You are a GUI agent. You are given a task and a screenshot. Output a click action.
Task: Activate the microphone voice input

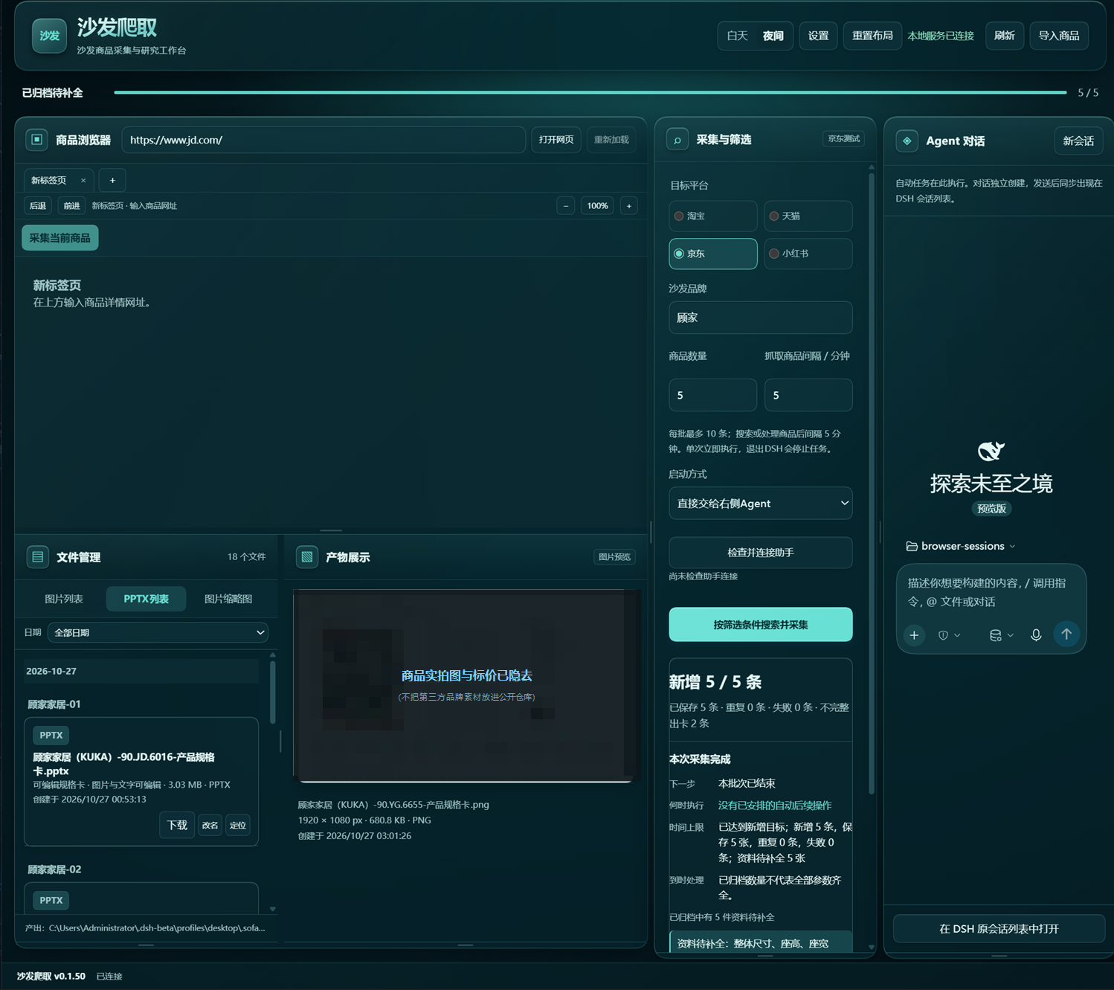[x=1036, y=635]
